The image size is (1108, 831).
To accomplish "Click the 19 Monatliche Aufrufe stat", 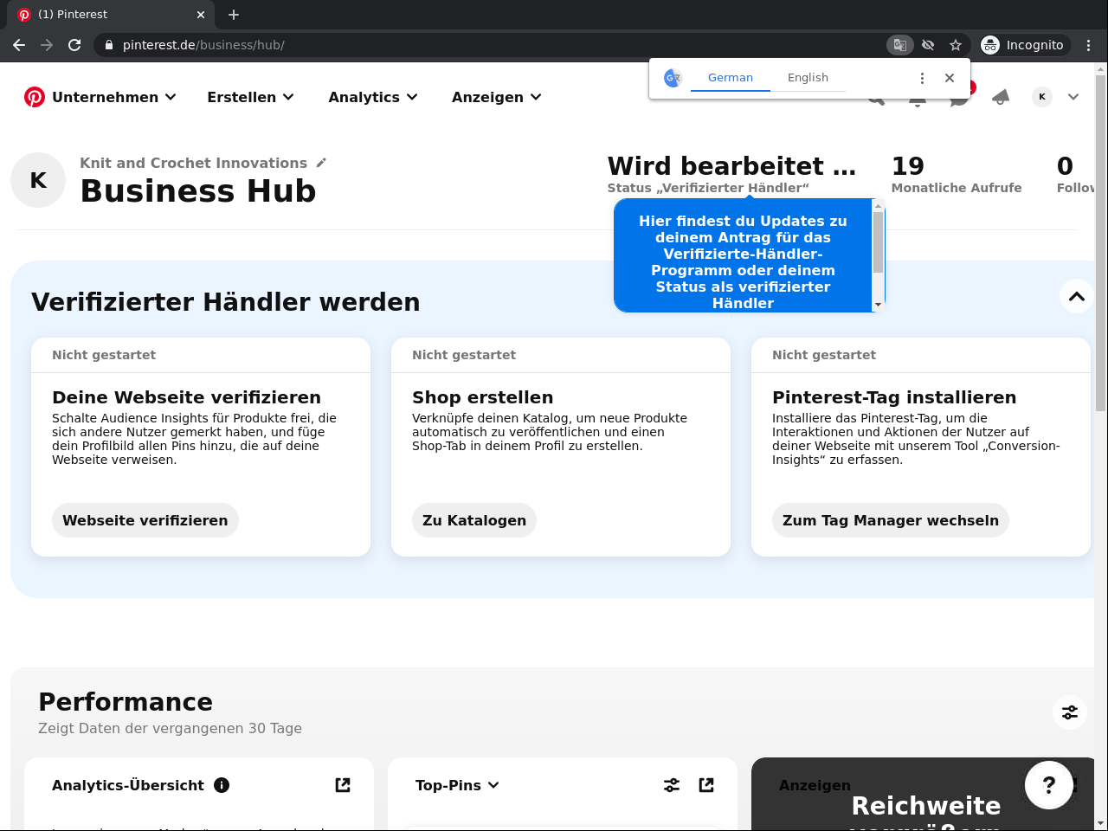I will [957, 173].
